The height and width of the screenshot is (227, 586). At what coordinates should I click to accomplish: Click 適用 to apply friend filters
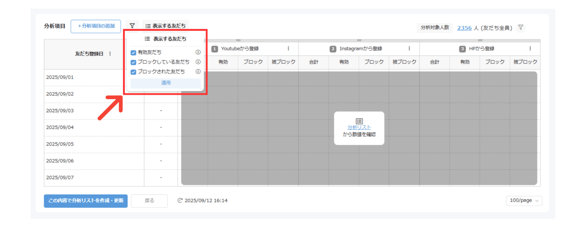pos(166,83)
